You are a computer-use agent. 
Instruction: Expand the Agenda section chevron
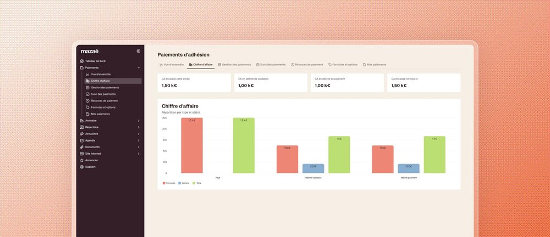click(139, 141)
